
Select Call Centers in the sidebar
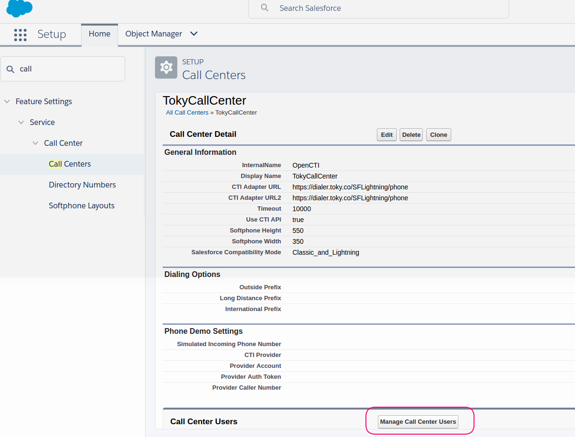(70, 164)
